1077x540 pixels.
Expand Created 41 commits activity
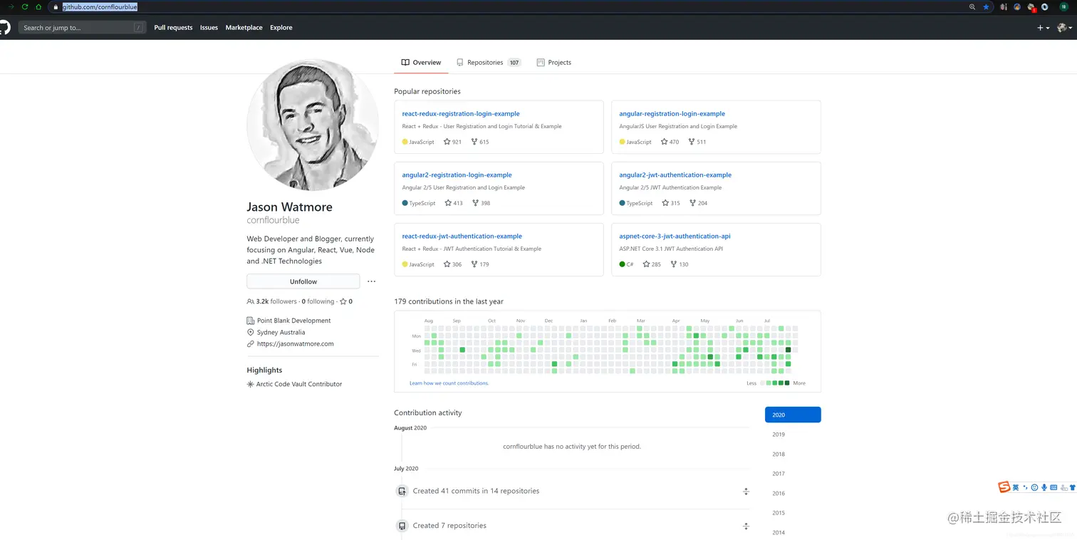[x=746, y=492]
